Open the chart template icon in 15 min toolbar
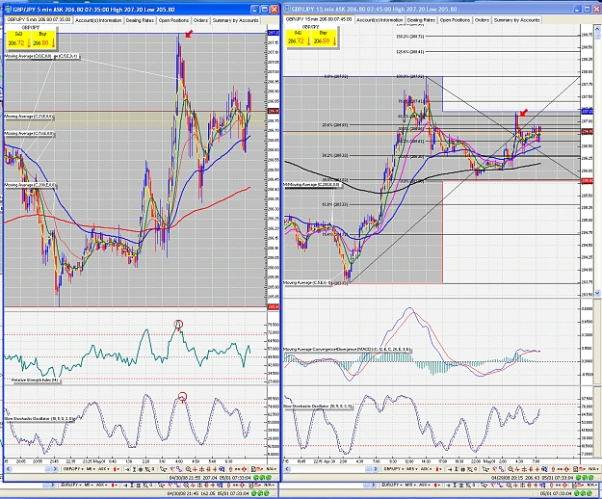Viewport: 602px width, 499px height. (x=575, y=469)
